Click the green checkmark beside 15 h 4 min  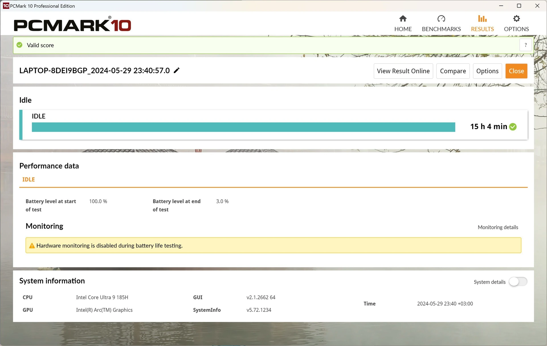[x=513, y=127]
